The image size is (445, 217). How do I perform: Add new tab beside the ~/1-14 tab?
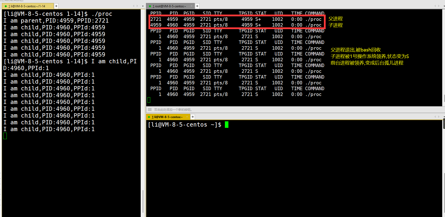(x=56, y=6)
